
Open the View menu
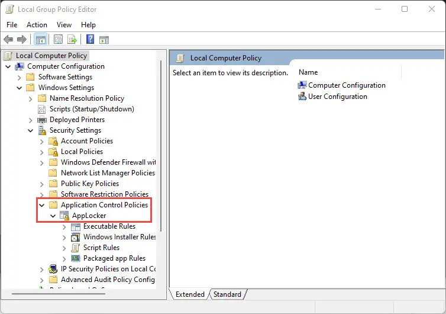[x=64, y=25]
